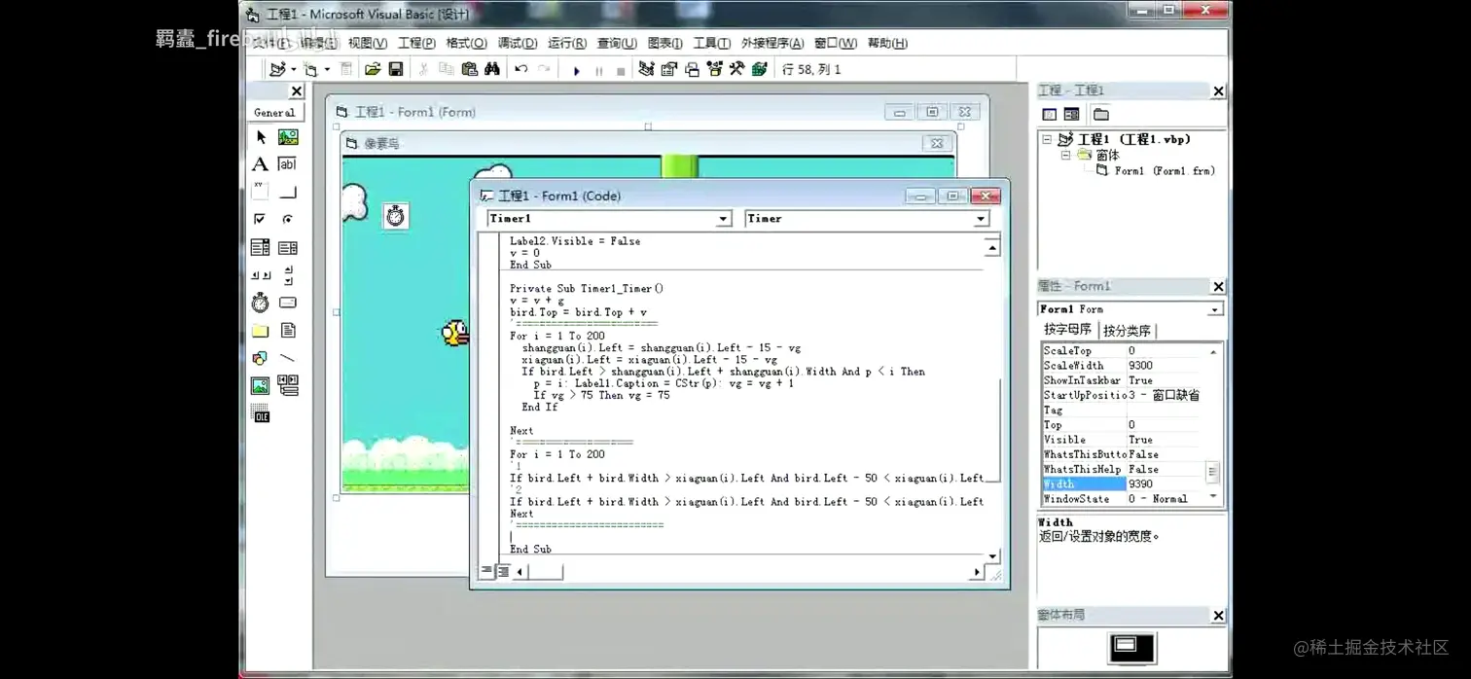
Task: Select the CheckBox control tool
Action: pos(261,220)
